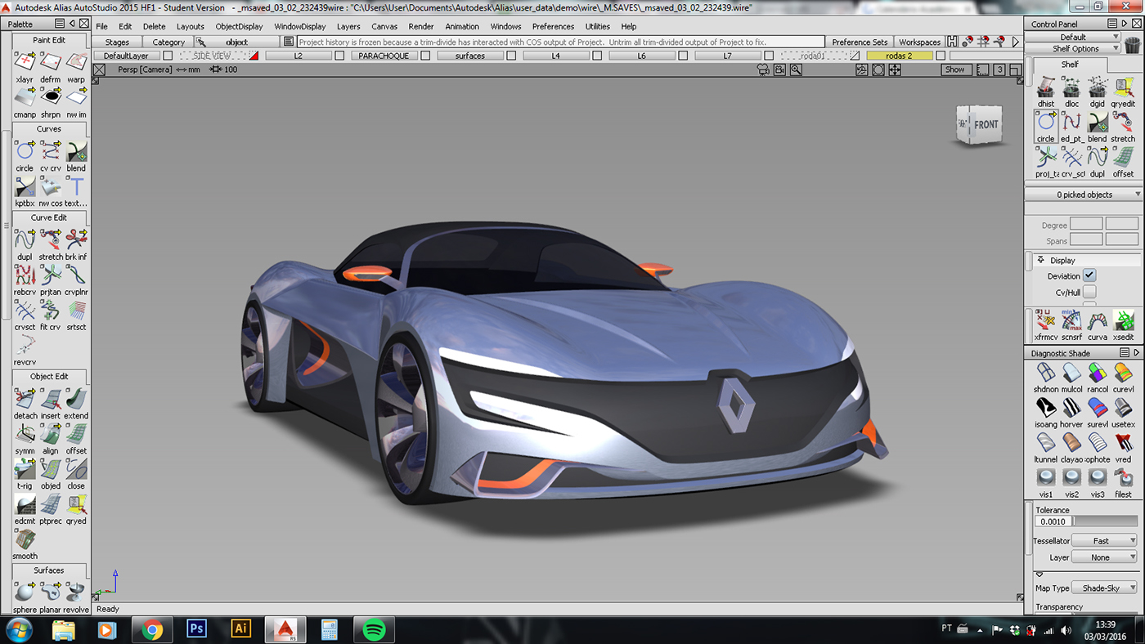Toggle the Deviation checkbox off
The height and width of the screenshot is (644, 1145).
(x=1089, y=275)
